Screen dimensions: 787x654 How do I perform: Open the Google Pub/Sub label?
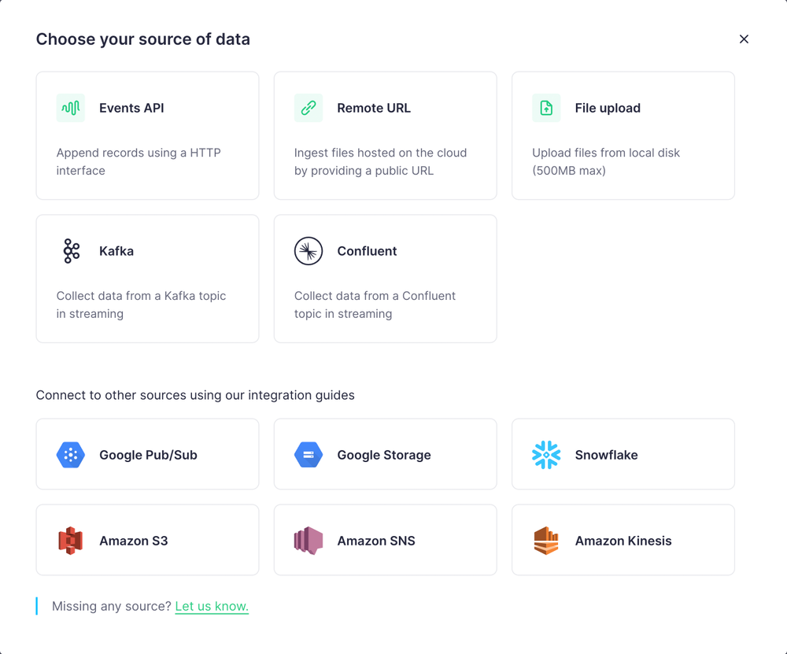[x=148, y=455]
